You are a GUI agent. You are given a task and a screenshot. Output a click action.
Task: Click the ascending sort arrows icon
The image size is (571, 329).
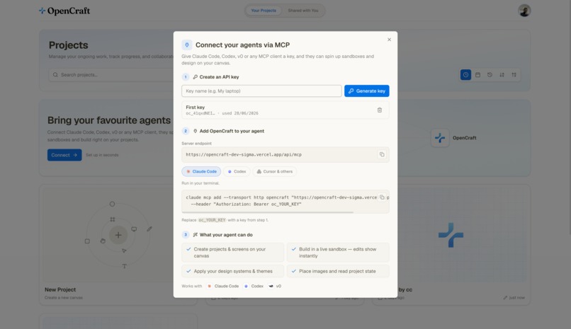click(x=514, y=75)
